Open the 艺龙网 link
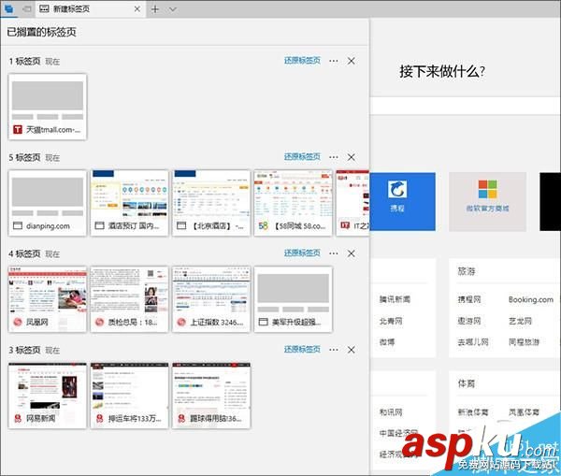This screenshot has width=561, height=476. 520,321
